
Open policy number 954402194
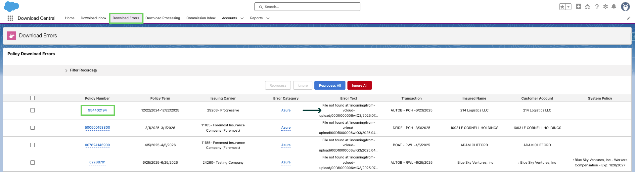point(97,110)
